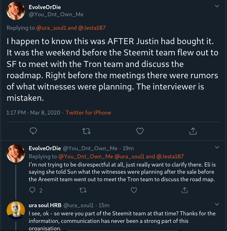Open ura soul HRB's profile picture
The image size is (227, 231).
16,210
